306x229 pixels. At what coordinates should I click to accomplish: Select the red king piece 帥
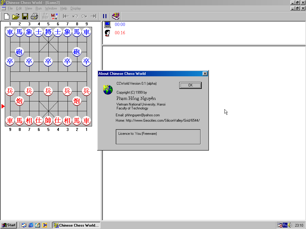[x=48, y=120]
